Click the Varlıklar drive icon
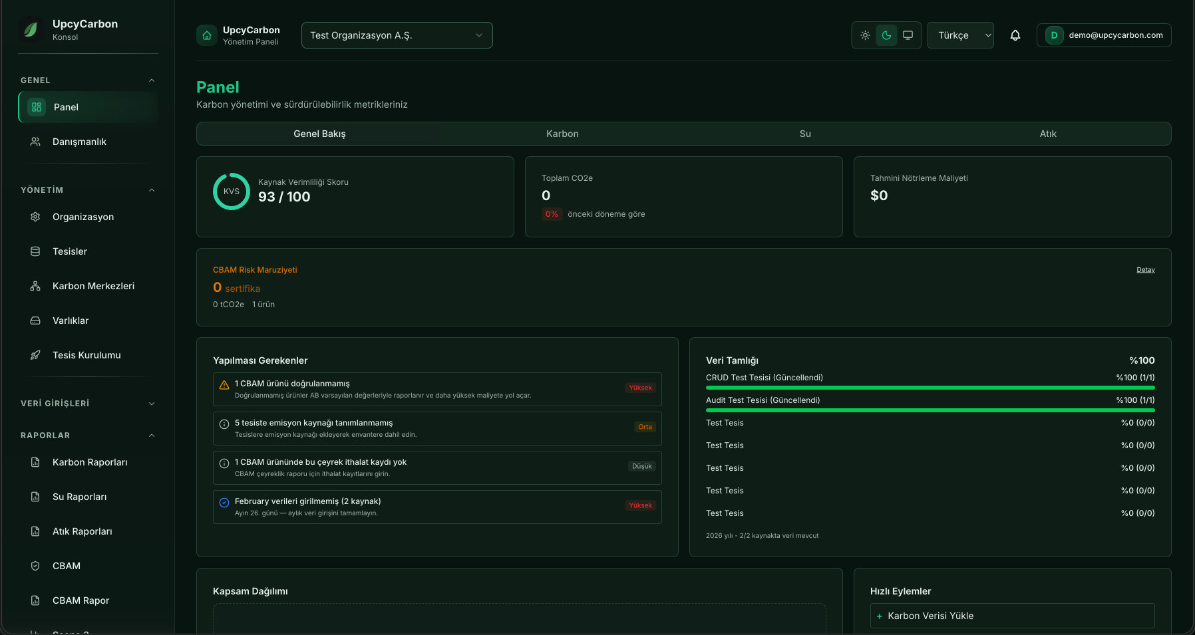1195x635 pixels. [35, 320]
